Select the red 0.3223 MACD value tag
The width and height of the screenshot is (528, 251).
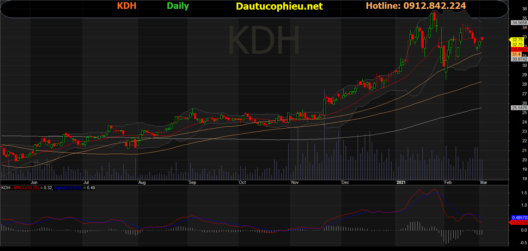(519, 223)
